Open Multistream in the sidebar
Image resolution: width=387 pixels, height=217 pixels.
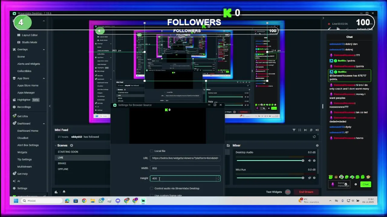coord(24,167)
